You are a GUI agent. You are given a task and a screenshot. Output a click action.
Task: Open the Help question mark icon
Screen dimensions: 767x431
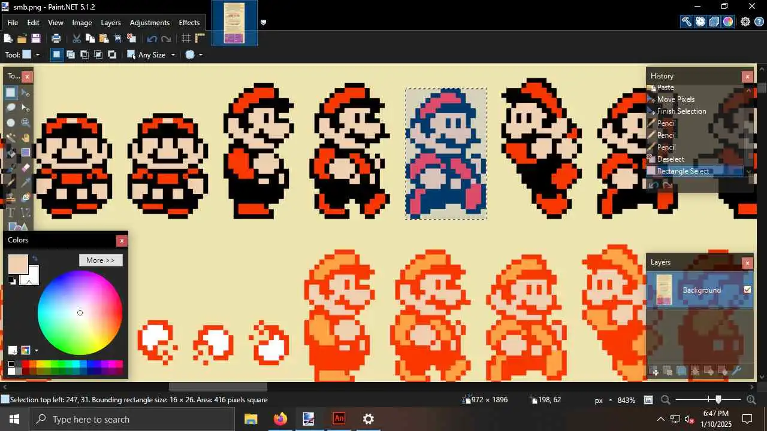coord(759,22)
